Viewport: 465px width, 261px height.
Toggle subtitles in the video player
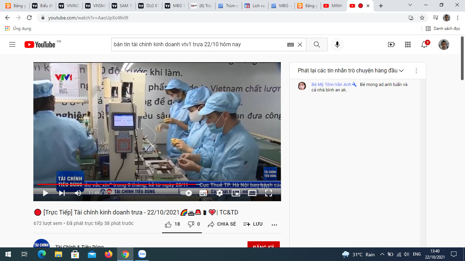pyautogui.click(x=203, y=193)
